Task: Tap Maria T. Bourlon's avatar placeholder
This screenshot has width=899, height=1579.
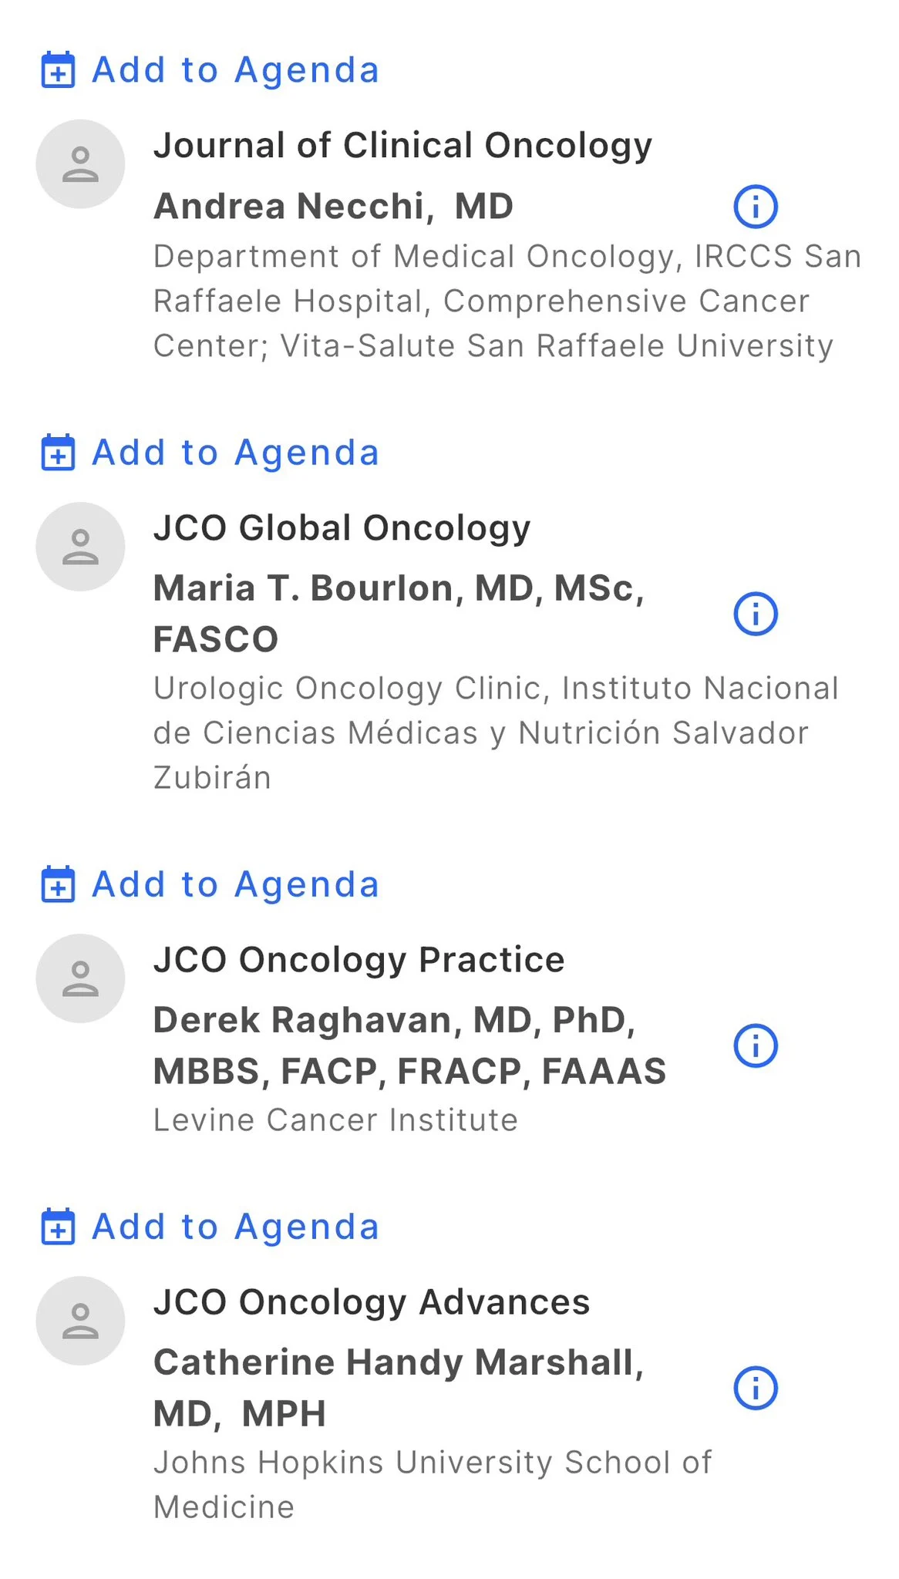Action: click(x=80, y=547)
